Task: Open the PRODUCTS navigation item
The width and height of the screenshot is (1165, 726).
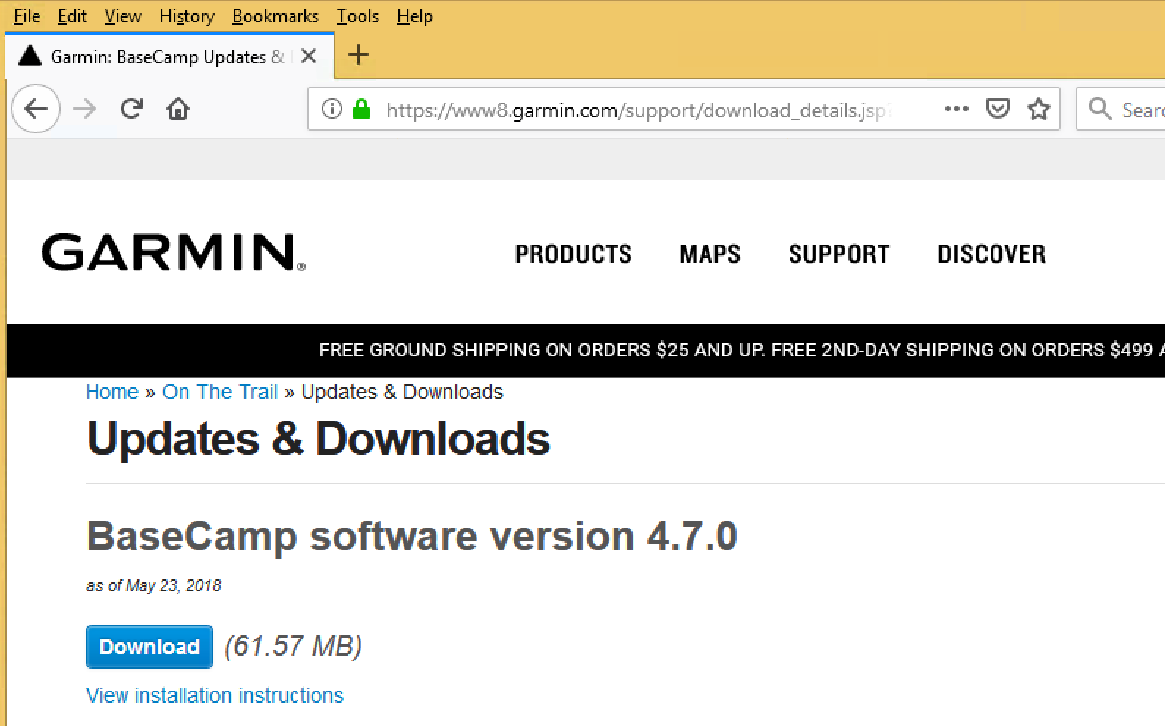Action: click(x=573, y=254)
